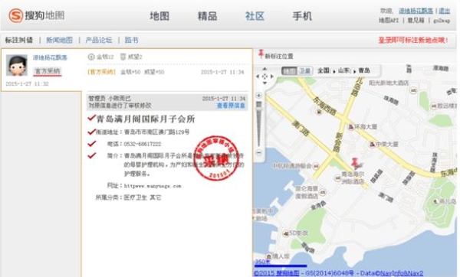This screenshot has height=277, width=460.
Task: Click the 环海大厦 building icon on map
Action: (x=350, y=127)
